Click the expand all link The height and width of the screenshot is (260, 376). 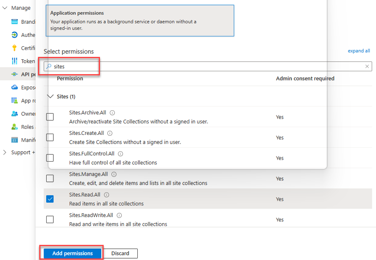point(359,51)
